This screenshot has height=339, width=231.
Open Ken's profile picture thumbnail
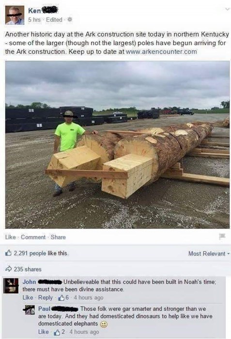(15, 15)
